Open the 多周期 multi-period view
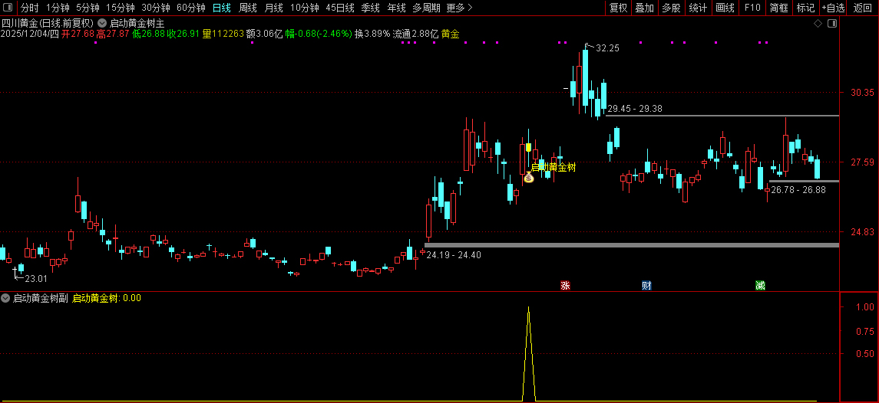The image size is (879, 403). (x=426, y=8)
